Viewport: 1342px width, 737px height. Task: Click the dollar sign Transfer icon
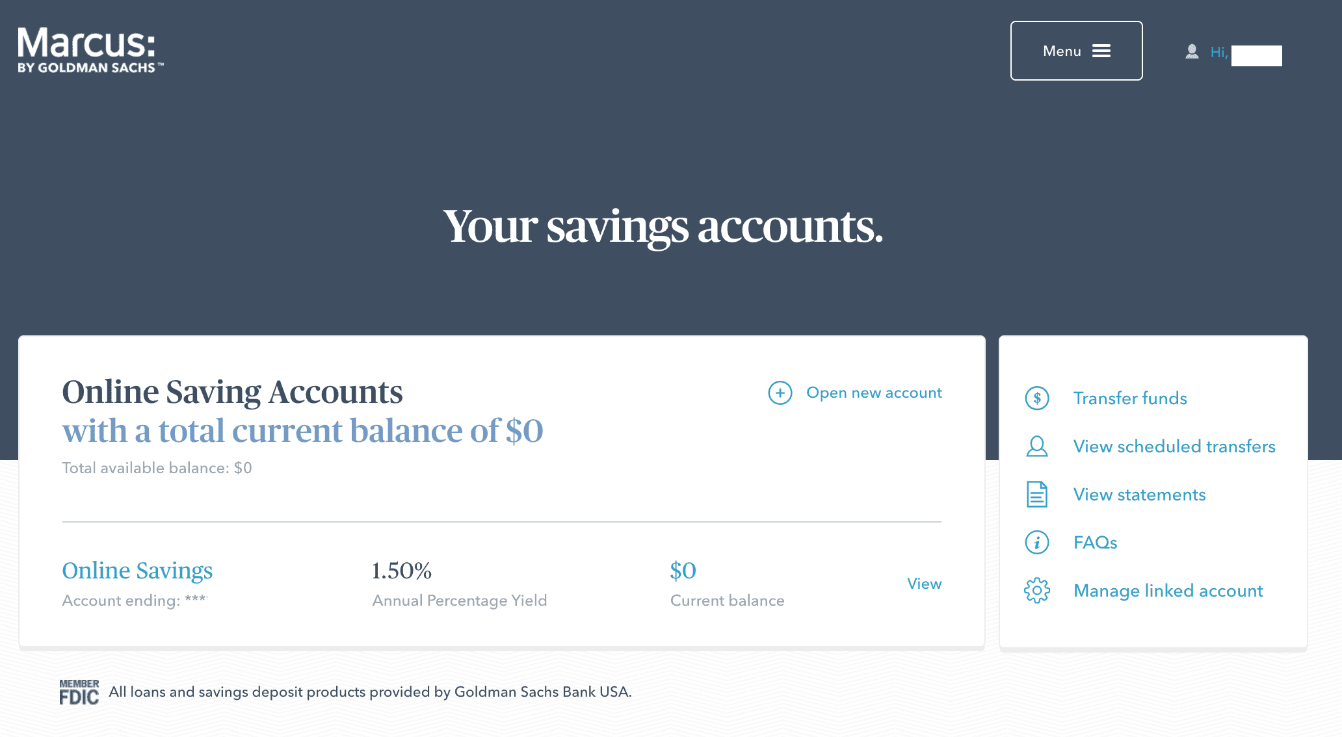click(1037, 398)
